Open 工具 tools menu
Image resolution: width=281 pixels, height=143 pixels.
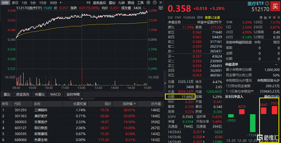point(140,3)
